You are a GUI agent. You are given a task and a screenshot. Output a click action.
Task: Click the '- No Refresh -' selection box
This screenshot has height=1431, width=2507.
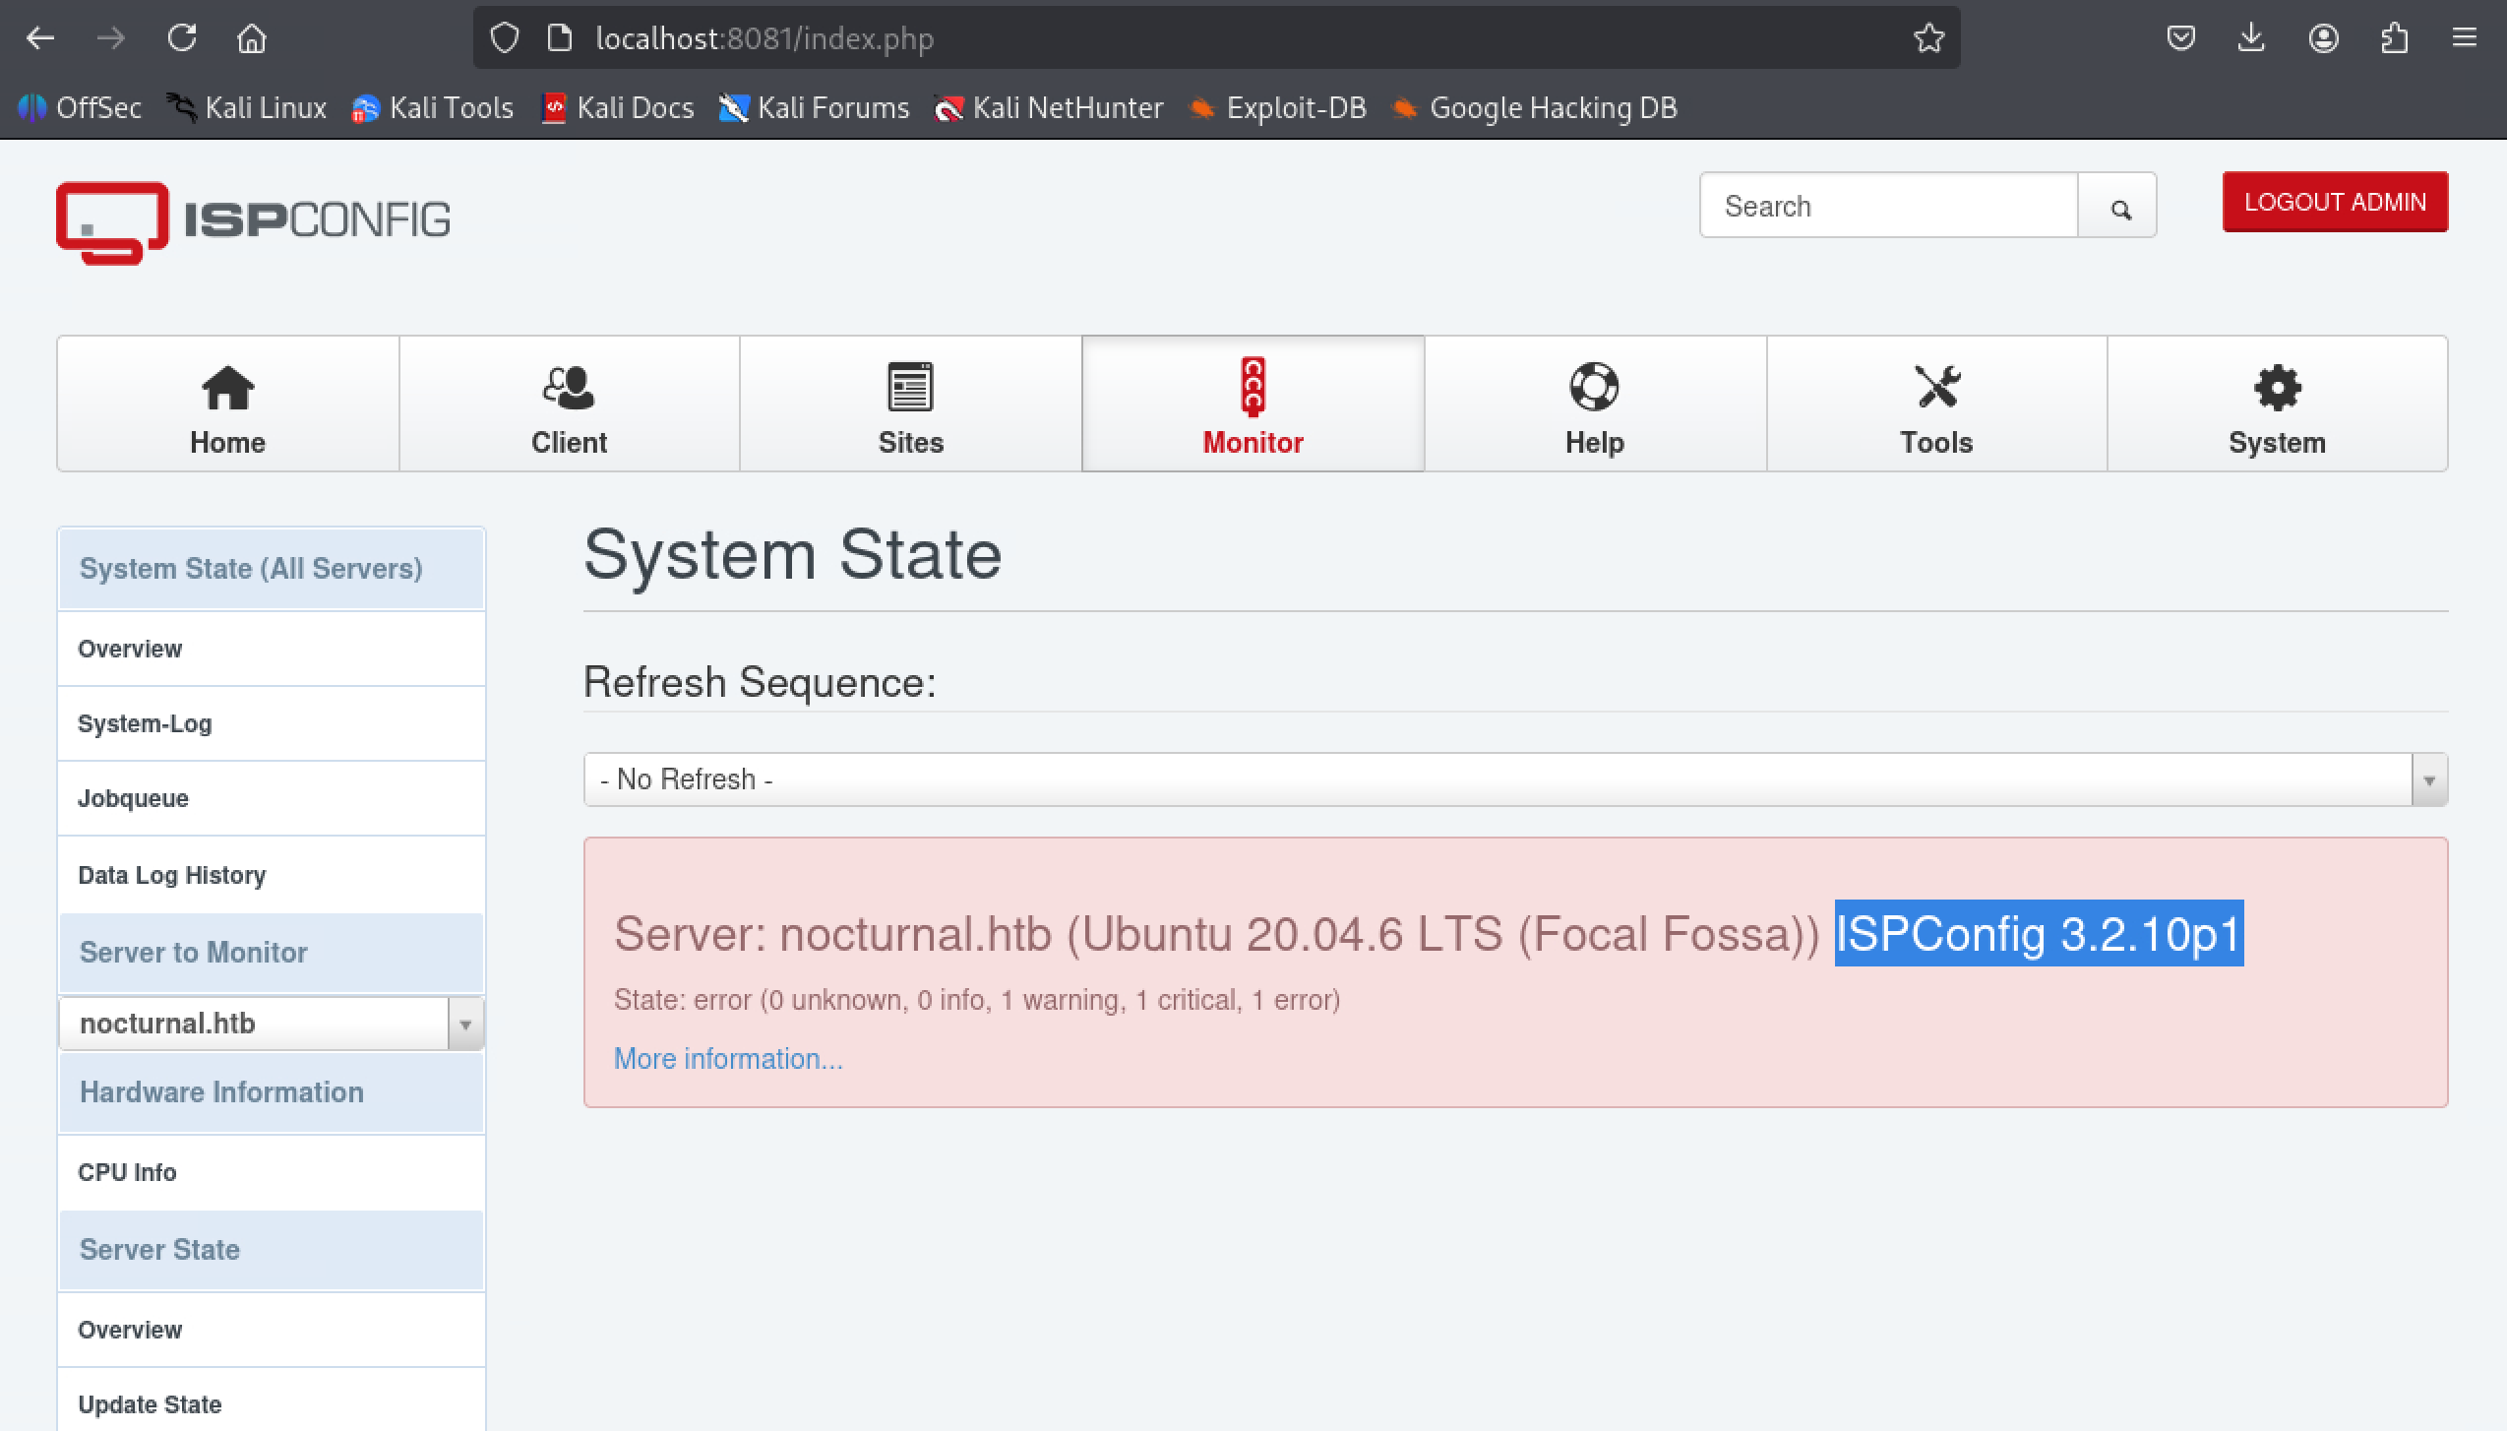coord(1515,779)
